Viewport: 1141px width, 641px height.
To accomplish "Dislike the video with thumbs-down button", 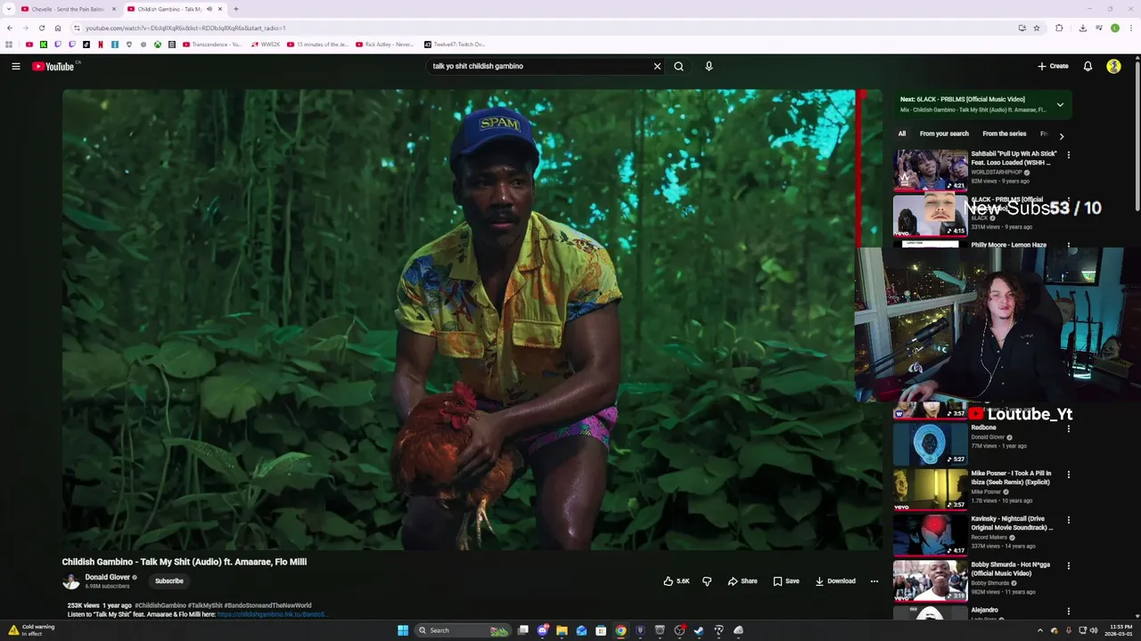I will click(x=707, y=581).
